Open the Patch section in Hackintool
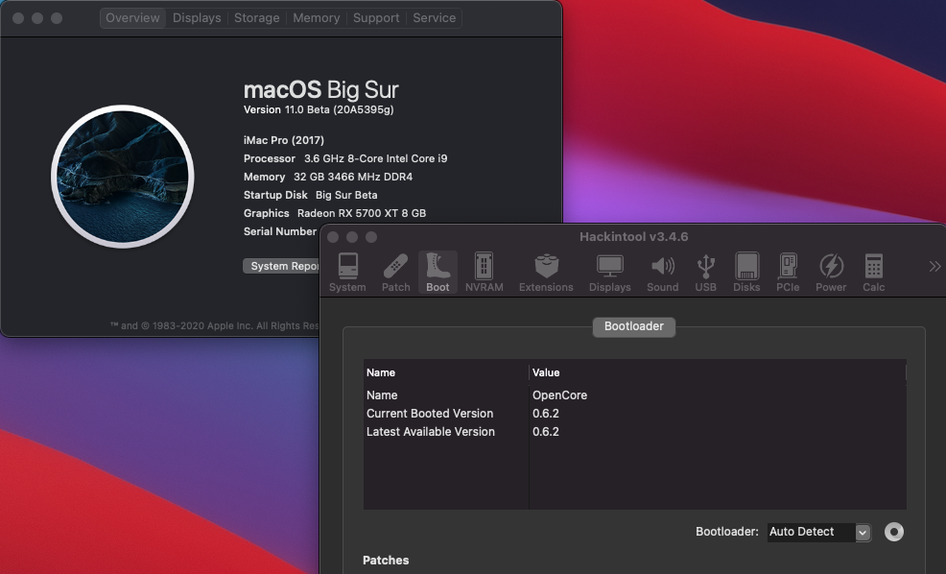The width and height of the screenshot is (946, 574). click(x=396, y=273)
